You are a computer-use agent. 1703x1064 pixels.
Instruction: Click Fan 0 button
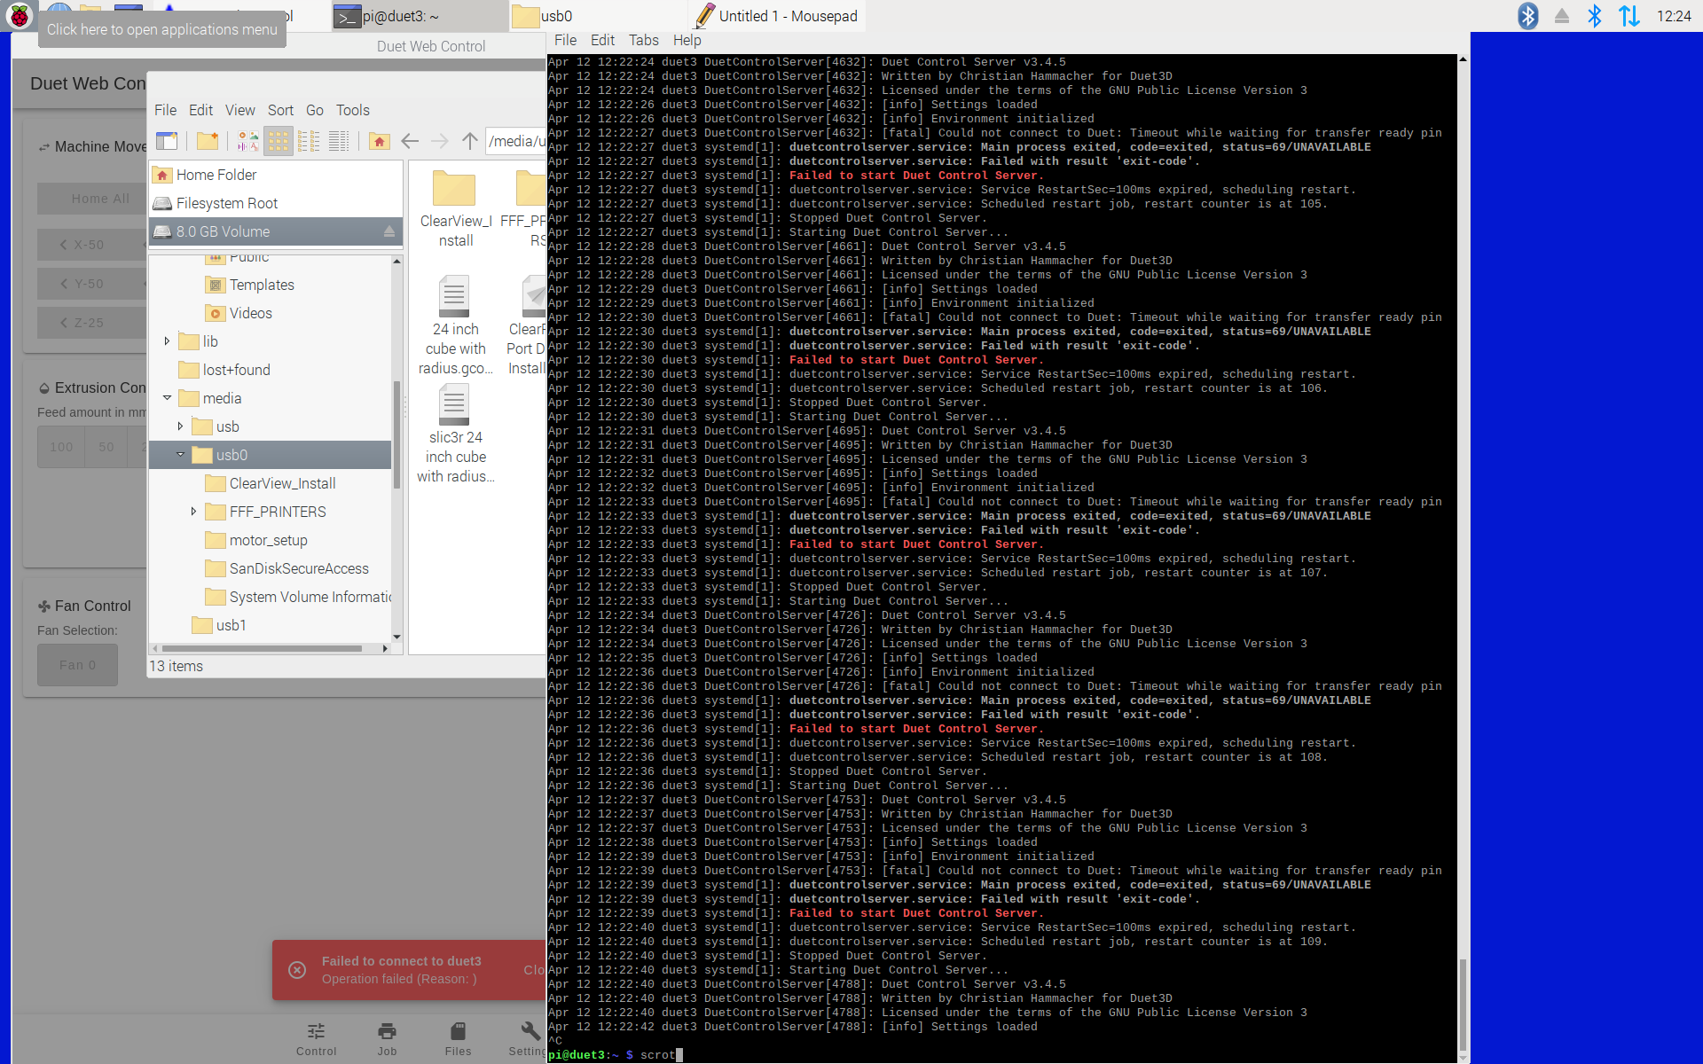click(x=77, y=665)
